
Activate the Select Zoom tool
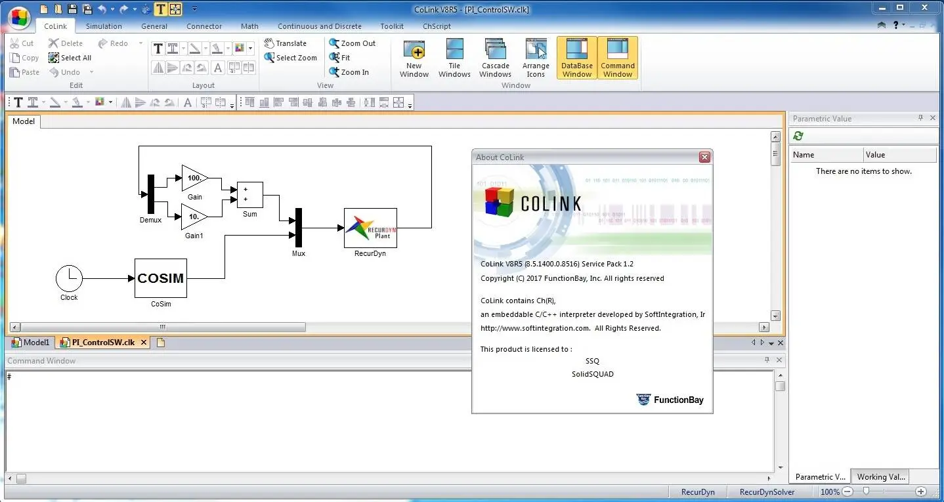tap(291, 58)
